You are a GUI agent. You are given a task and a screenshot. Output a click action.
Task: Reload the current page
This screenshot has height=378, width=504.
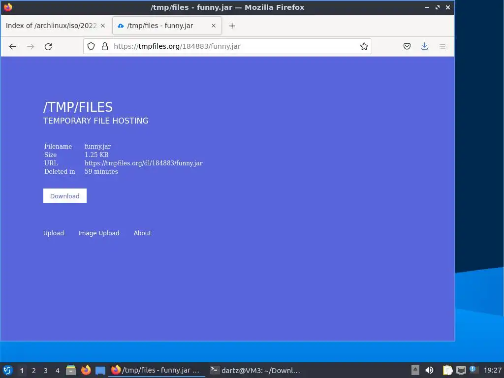click(48, 47)
